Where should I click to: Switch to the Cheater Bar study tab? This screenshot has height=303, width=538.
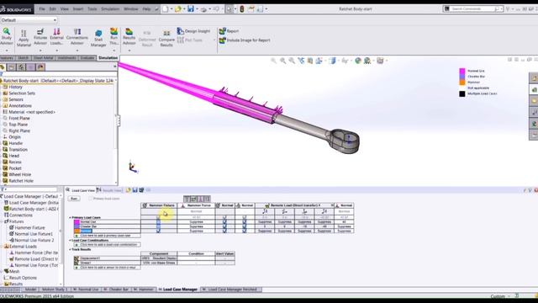coord(116,290)
